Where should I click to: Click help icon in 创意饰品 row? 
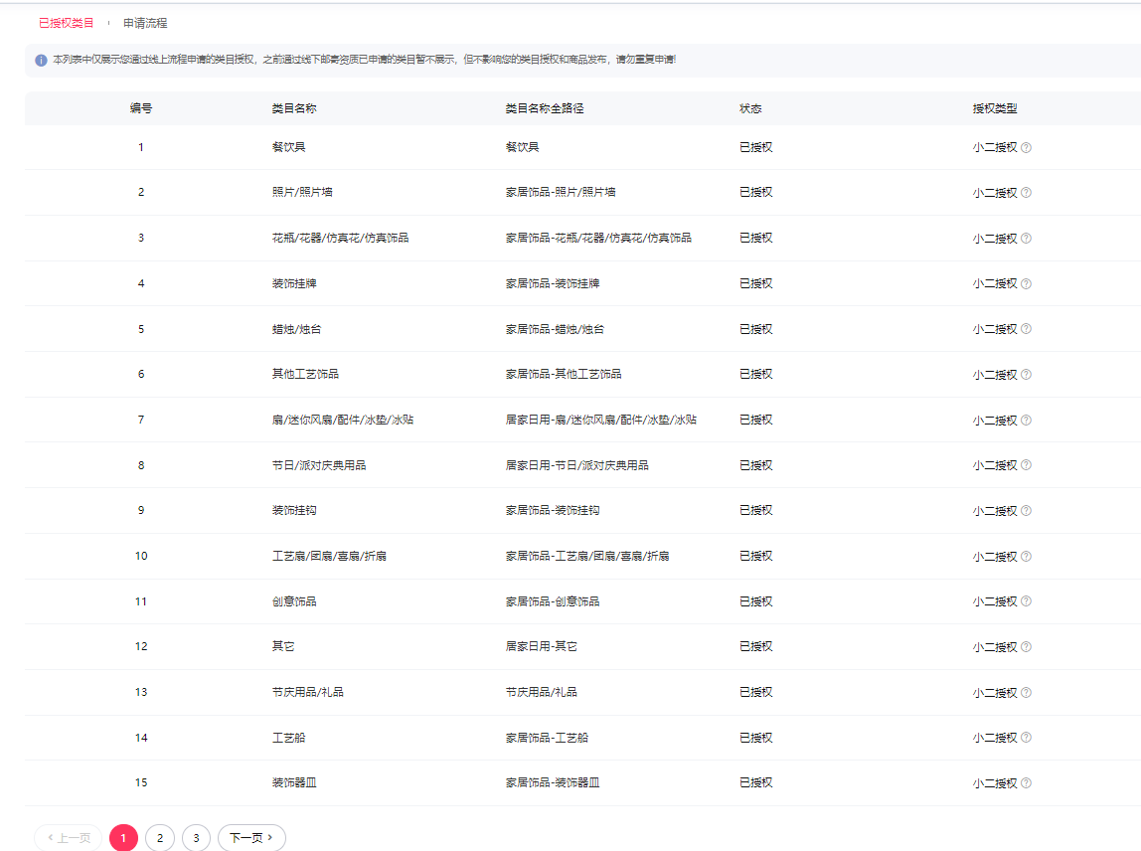[x=1026, y=601]
